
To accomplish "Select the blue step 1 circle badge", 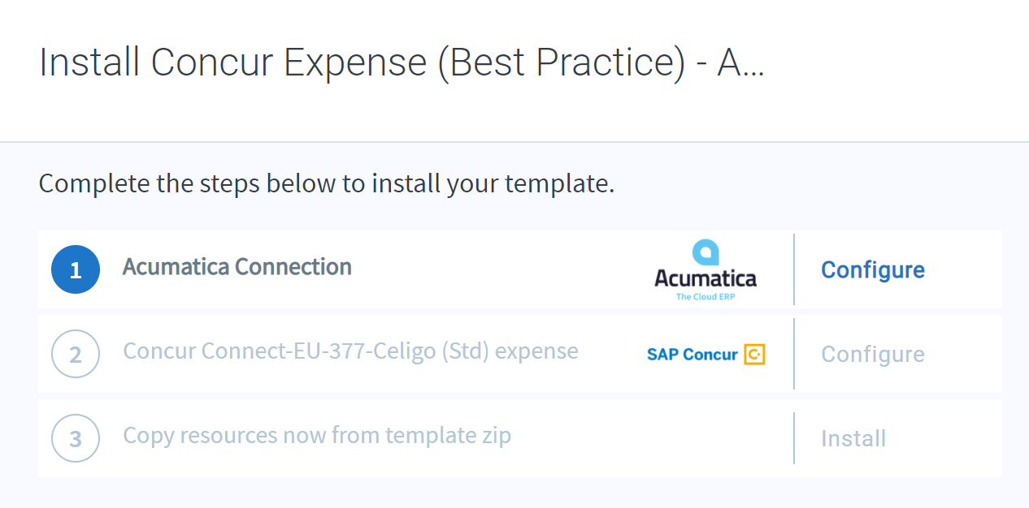I will 76,269.
